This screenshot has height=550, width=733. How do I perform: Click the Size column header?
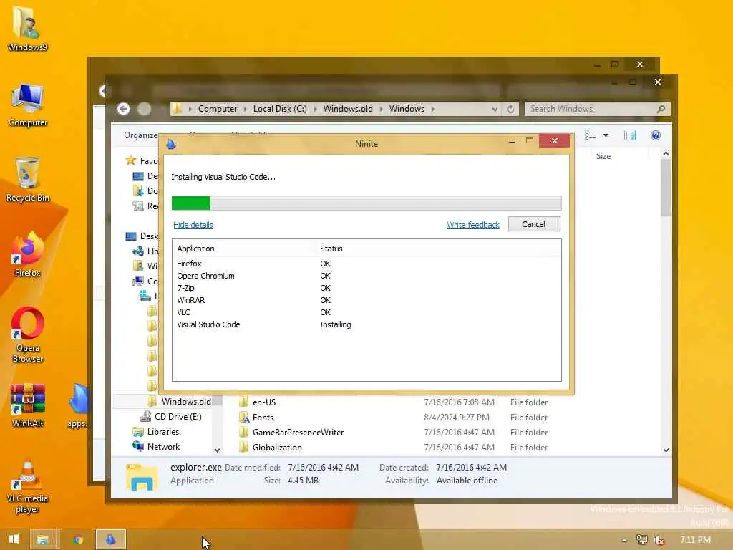[603, 156]
